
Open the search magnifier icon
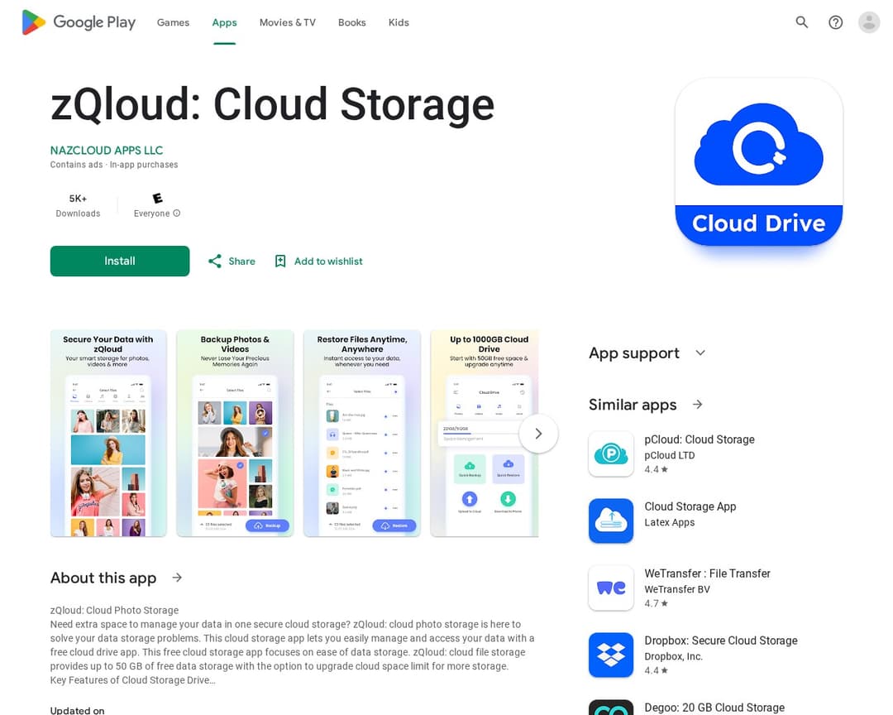point(802,22)
